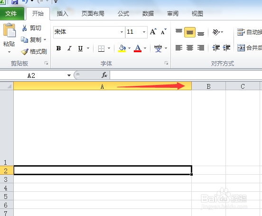Screen dimensions: 262x216
Task: Open the font size dropdown showing 11
Action: 144,32
